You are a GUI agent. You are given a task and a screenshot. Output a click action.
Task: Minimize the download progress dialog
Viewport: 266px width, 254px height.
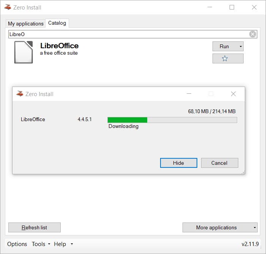coord(189,94)
